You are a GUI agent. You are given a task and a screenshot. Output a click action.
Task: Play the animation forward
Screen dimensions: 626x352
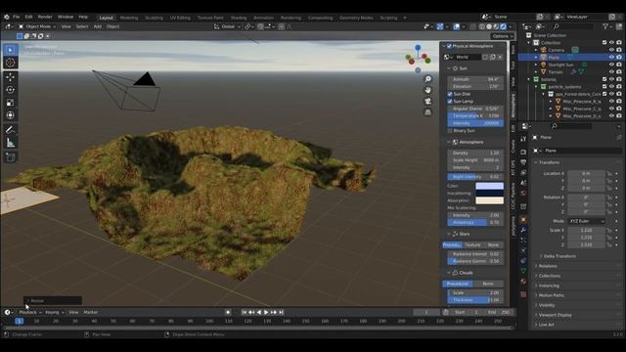pos(266,312)
